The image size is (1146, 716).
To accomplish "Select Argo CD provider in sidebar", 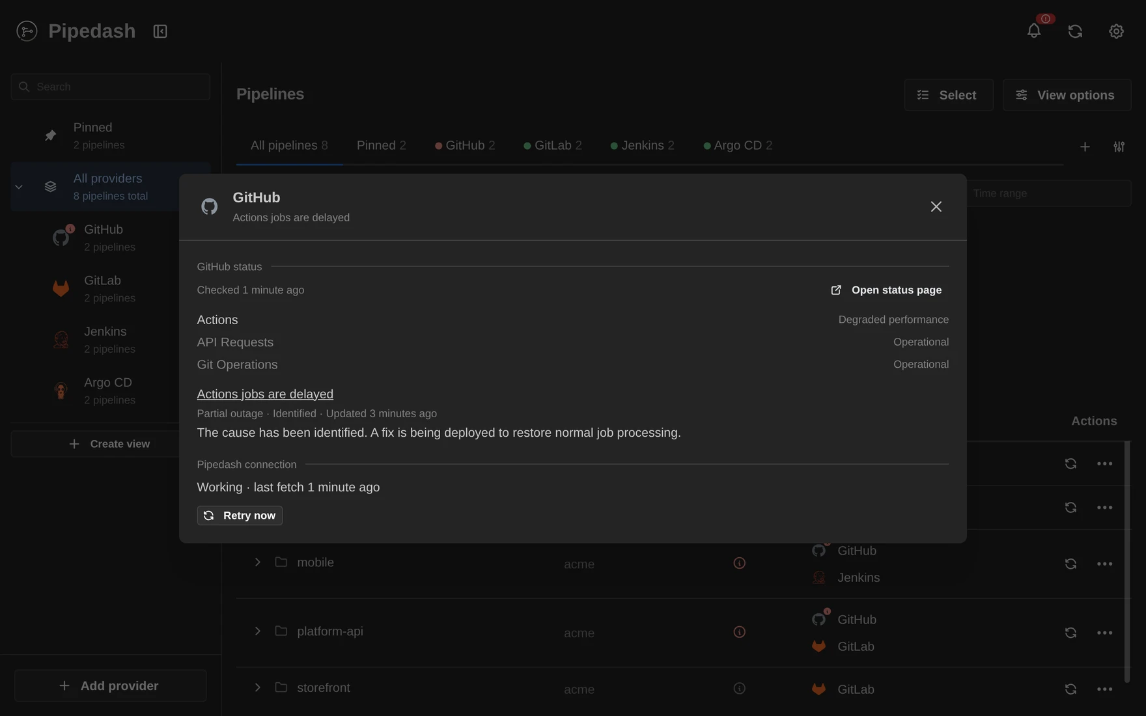I will coord(109,391).
